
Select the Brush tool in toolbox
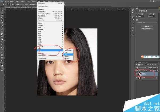click(2, 29)
